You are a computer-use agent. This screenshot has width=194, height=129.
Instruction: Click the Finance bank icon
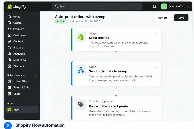tap(9, 48)
